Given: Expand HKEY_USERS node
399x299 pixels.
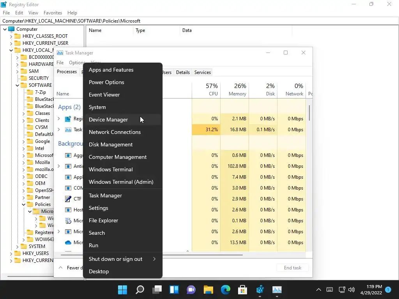Looking at the screenshot, I should pos(11,254).
